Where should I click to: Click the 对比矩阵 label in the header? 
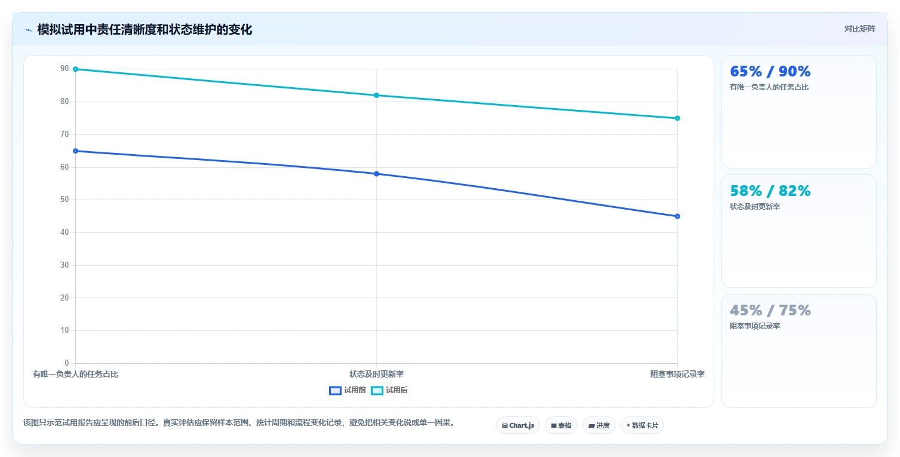(x=859, y=29)
